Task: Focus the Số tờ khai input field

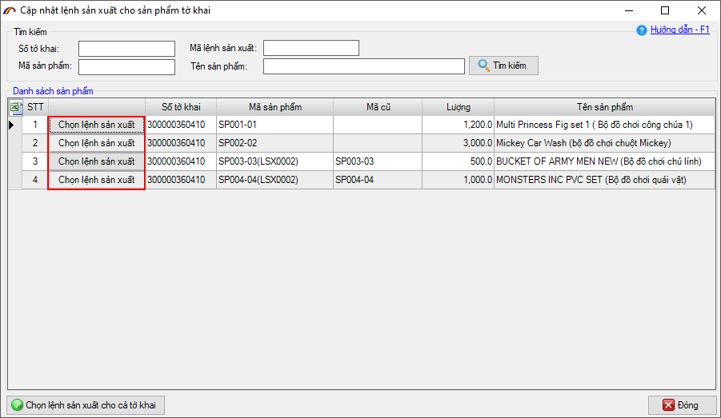Action: click(x=126, y=49)
